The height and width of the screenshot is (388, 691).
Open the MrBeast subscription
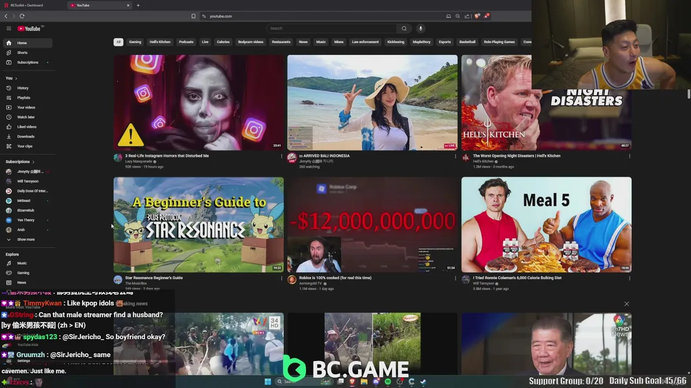pyautogui.click(x=28, y=200)
